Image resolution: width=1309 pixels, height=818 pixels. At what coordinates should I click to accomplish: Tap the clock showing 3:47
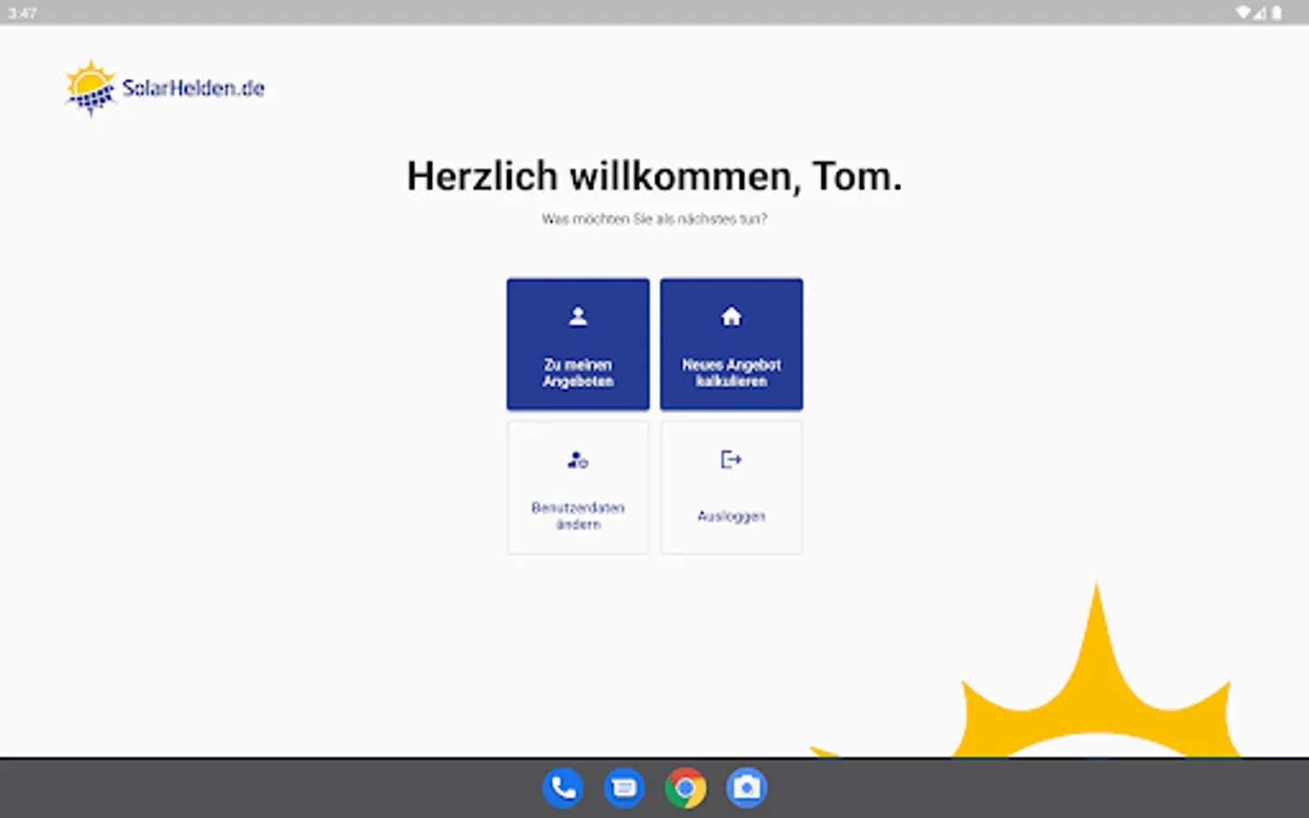[x=23, y=13]
